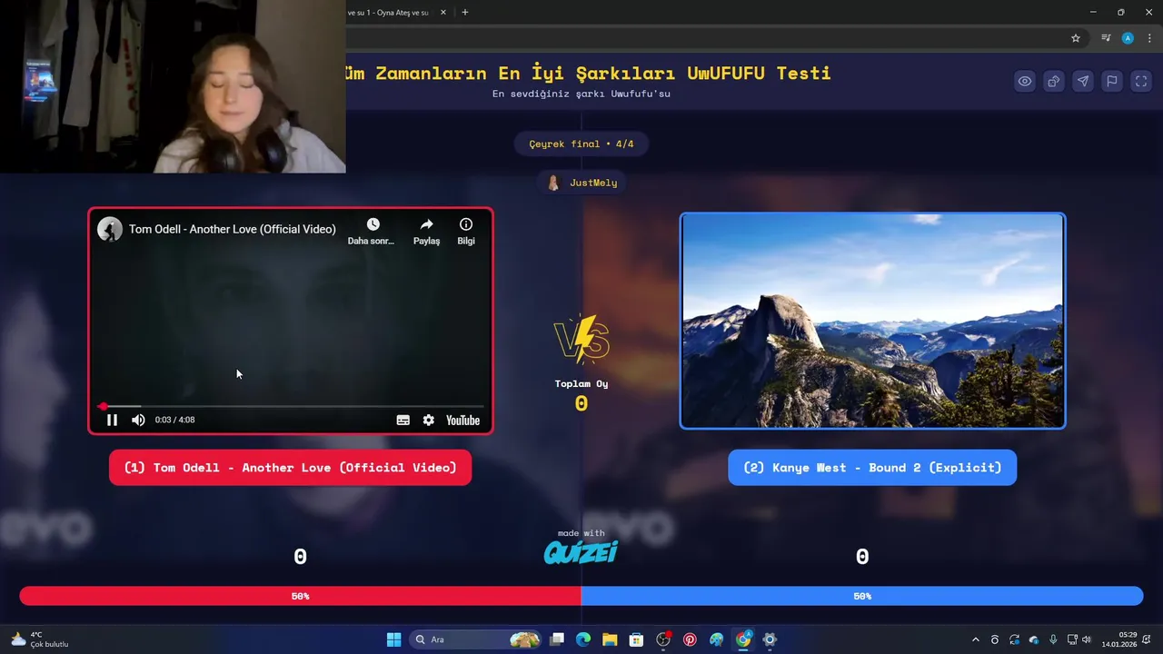Click Paylaş share icon in video

426,232
